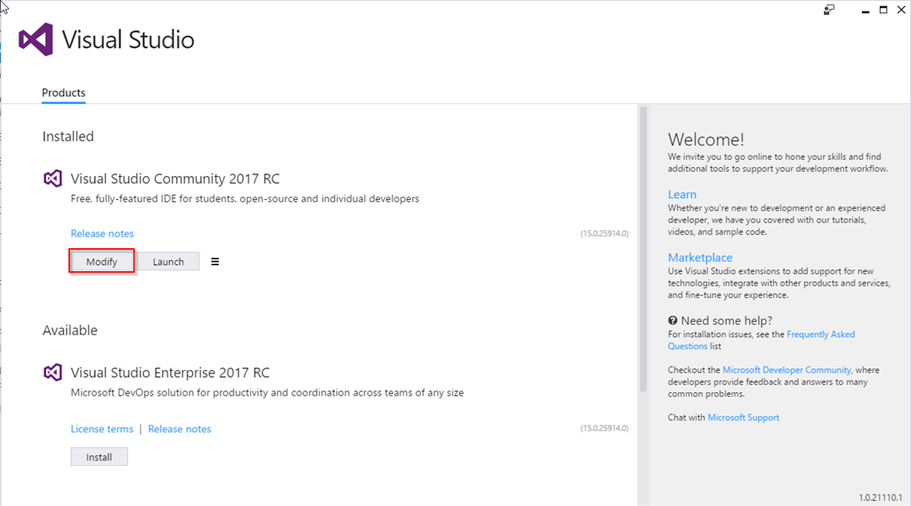The height and width of the screenshot is (506, 911).
Task: Click the 'Microsoft DevOps solution' description
Action: point(267,393)
